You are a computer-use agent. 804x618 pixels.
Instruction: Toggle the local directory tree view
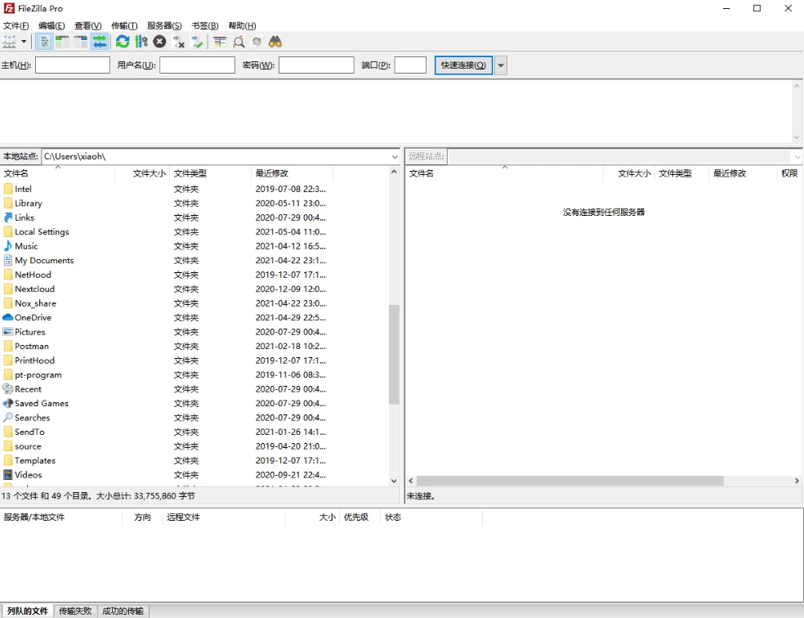click(x=62, y=42)
